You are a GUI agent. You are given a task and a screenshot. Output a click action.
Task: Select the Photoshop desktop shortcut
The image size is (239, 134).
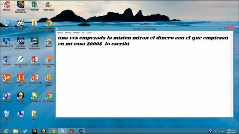tap(7, 42)
